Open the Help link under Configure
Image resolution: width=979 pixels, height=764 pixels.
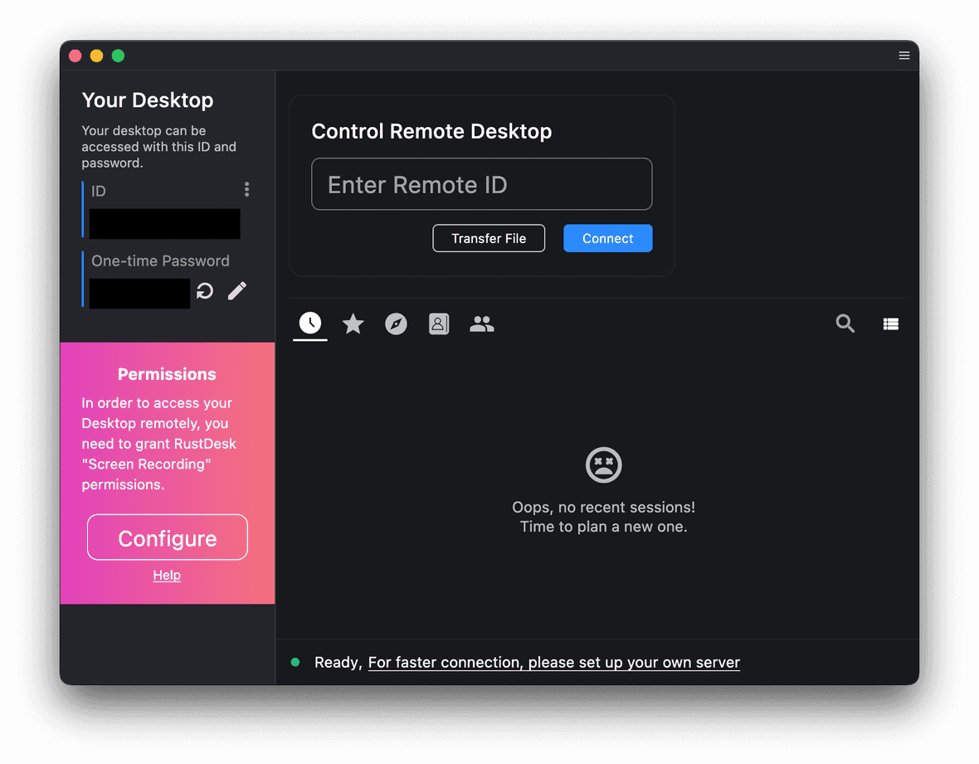click(x=167, y=575)
